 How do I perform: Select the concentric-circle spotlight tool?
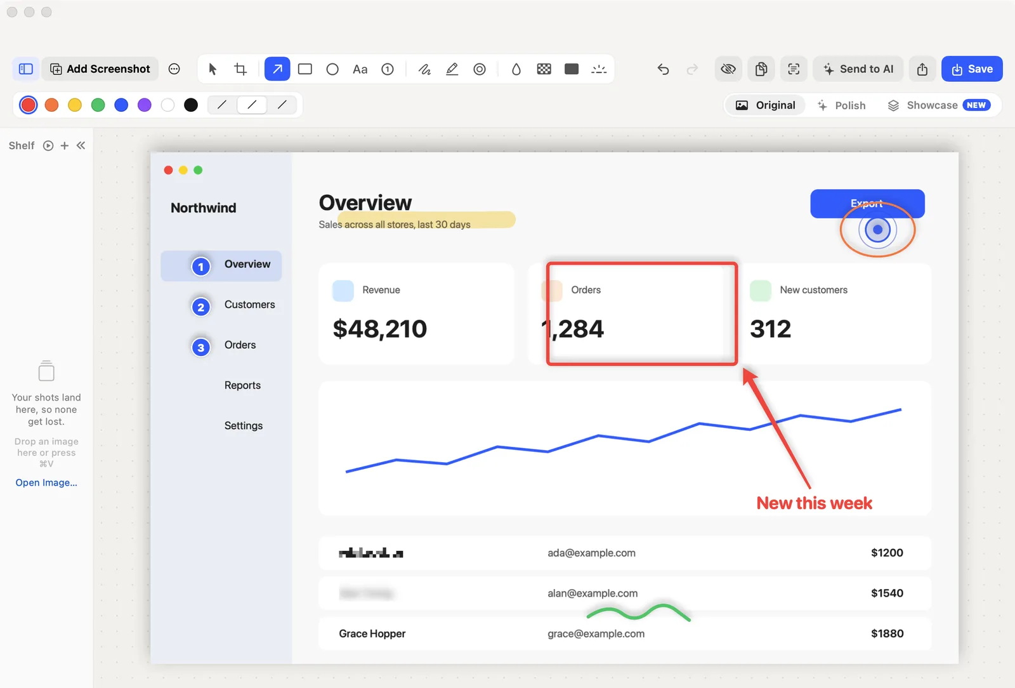(x=480, y=69)
